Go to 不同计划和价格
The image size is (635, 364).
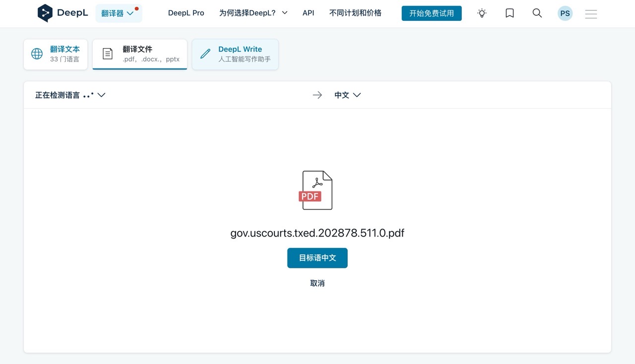[355, 13]
